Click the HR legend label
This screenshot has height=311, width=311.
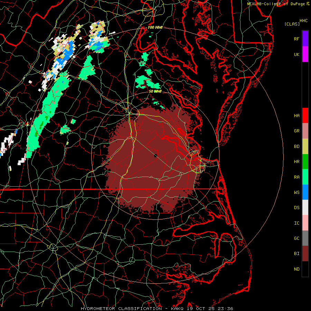pos(296,162)
